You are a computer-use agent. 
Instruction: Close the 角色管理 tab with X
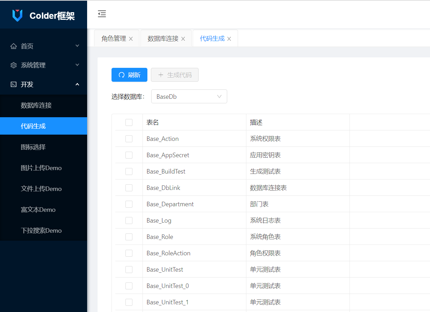(131, 39)
